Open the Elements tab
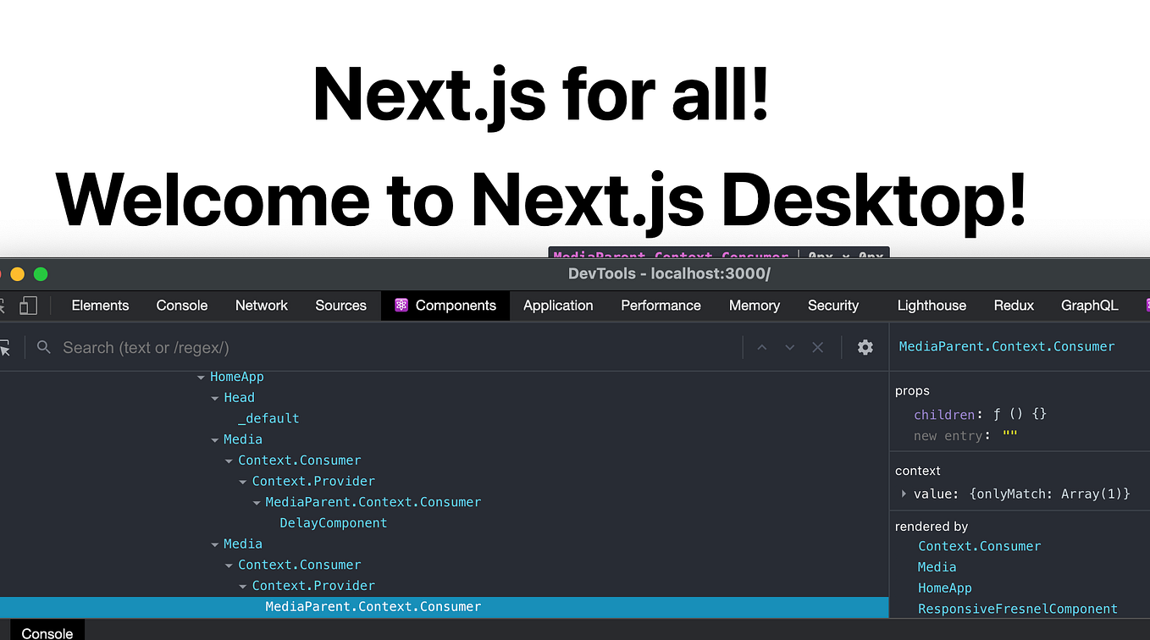 click(x=100, y=306)
